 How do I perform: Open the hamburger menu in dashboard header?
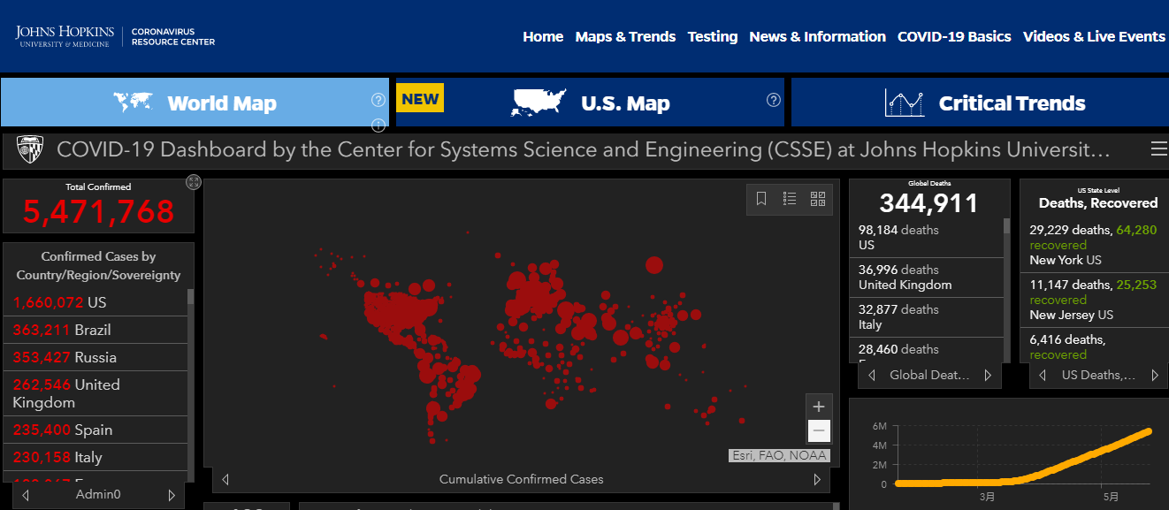point(1158,149)
